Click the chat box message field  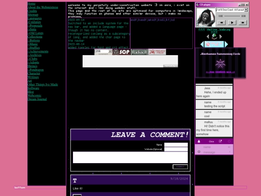[215, 152]
